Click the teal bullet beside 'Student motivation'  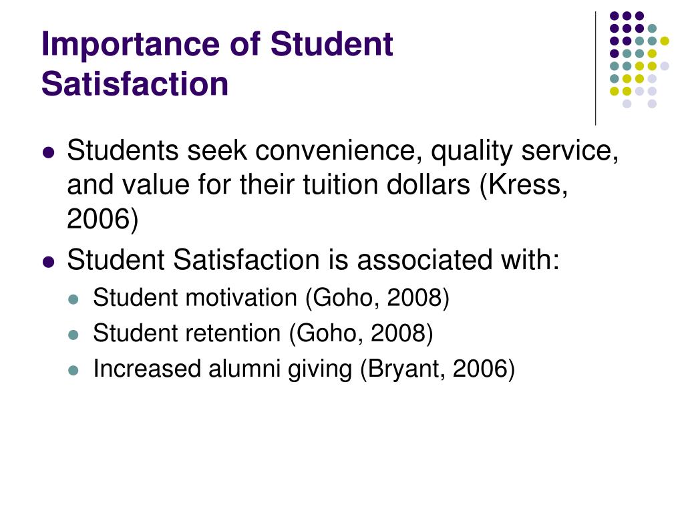73,299
